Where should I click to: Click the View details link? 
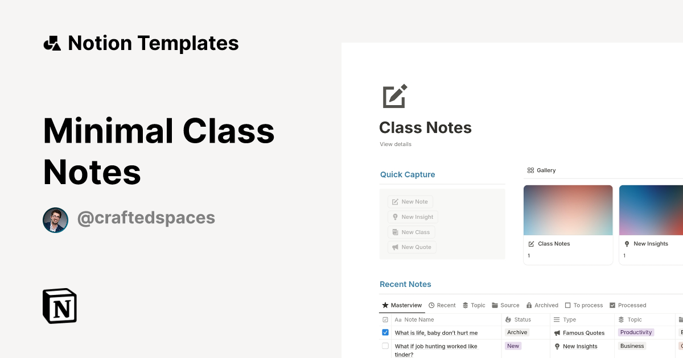[396, 144]
